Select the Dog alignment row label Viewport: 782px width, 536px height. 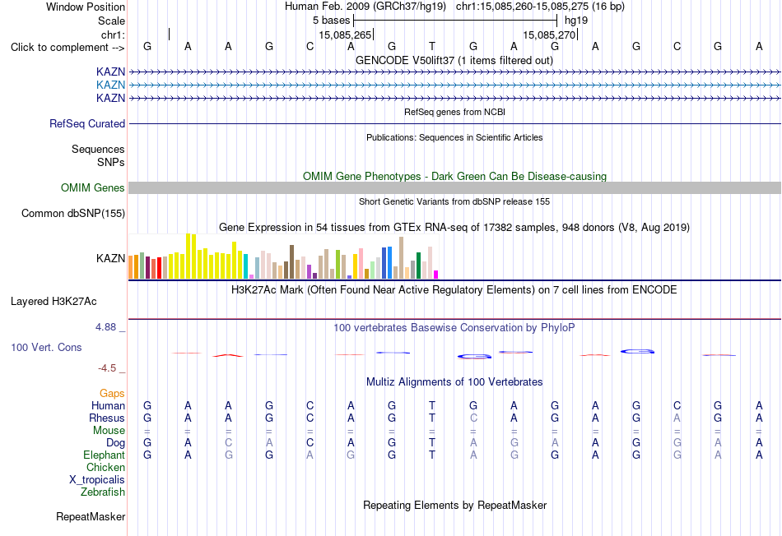pos(116,443)
